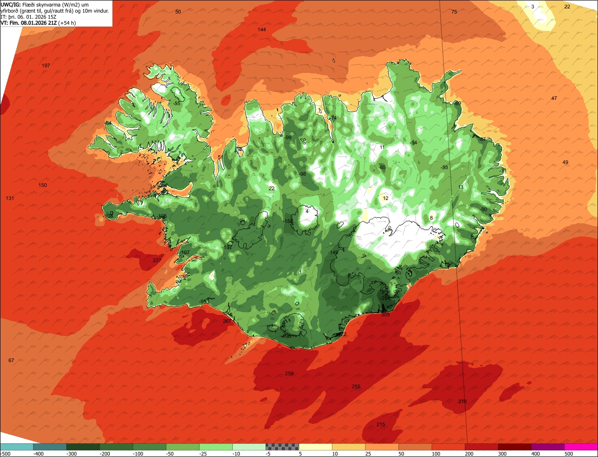Click the map value '267'

click(227, 321)
